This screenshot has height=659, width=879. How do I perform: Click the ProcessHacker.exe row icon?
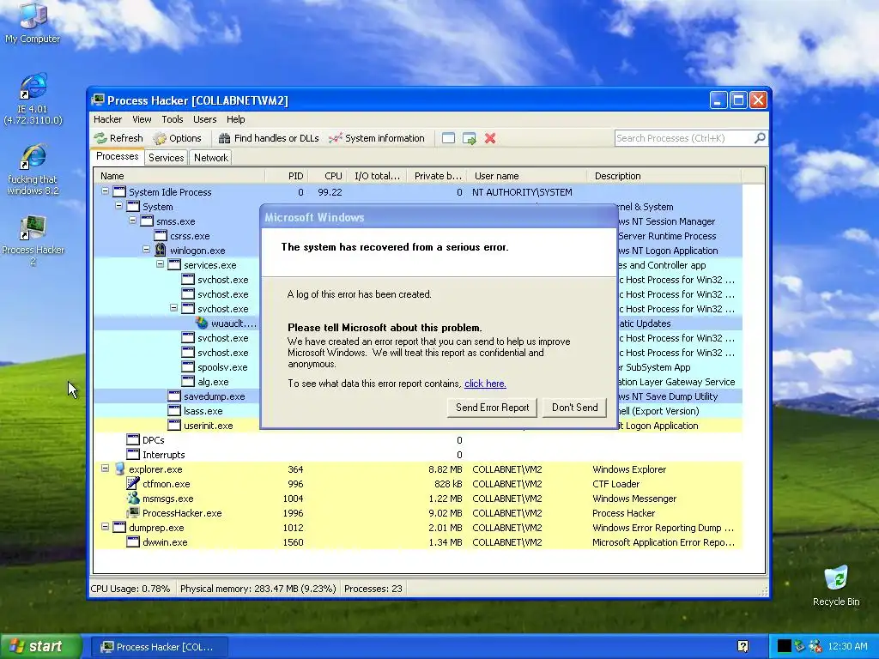coord(133,513)
